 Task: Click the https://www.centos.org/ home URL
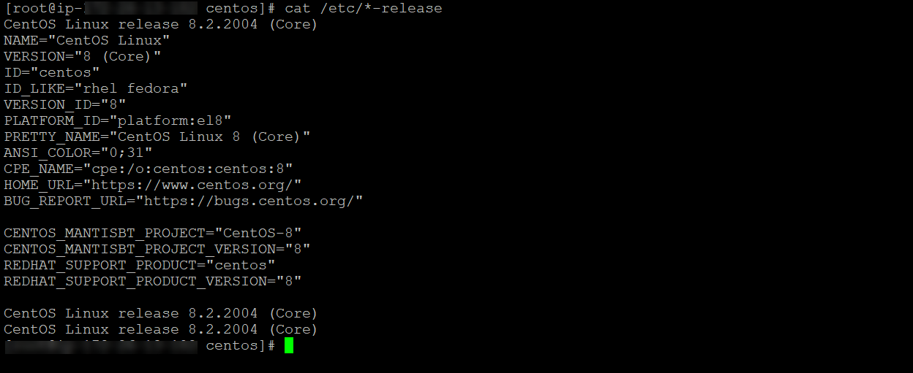[x=192, y=185]
